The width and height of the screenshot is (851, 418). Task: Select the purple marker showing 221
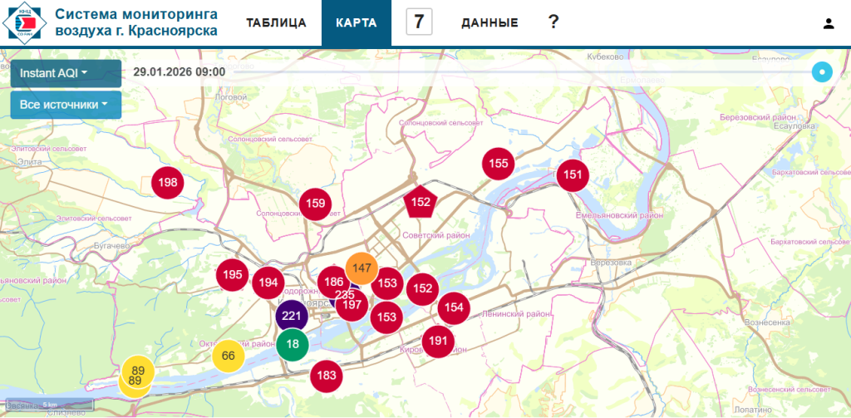pyautogui.click(x=291, y=317)
